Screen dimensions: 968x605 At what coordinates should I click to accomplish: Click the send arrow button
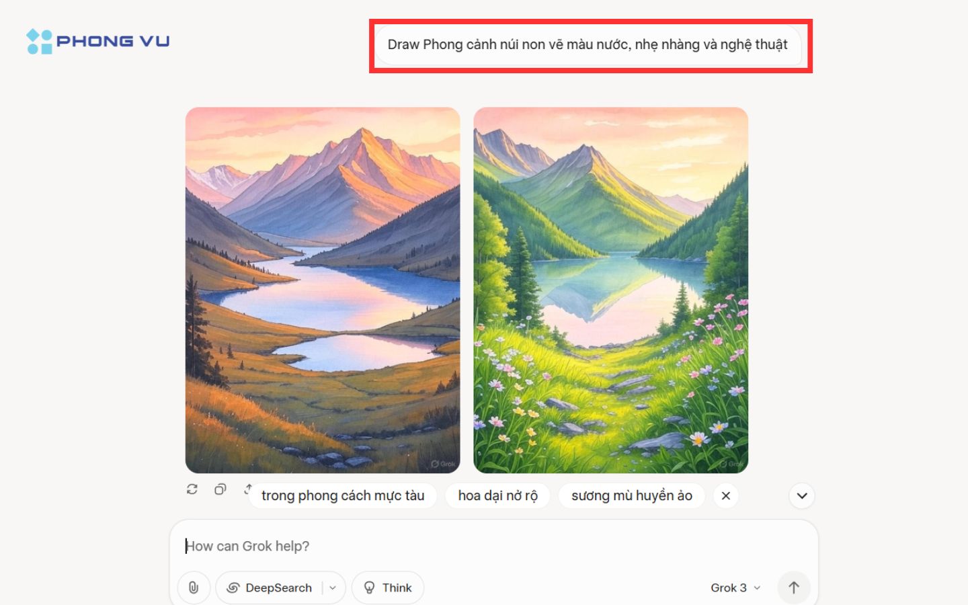coord(794,588)
